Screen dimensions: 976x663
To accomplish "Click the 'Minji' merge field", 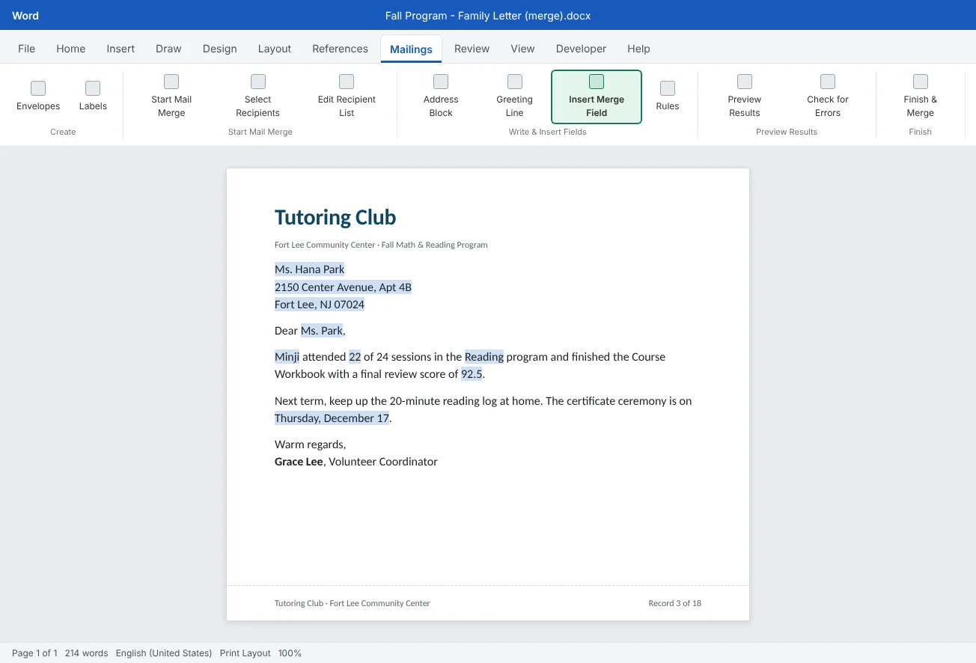I will point(287,357).
